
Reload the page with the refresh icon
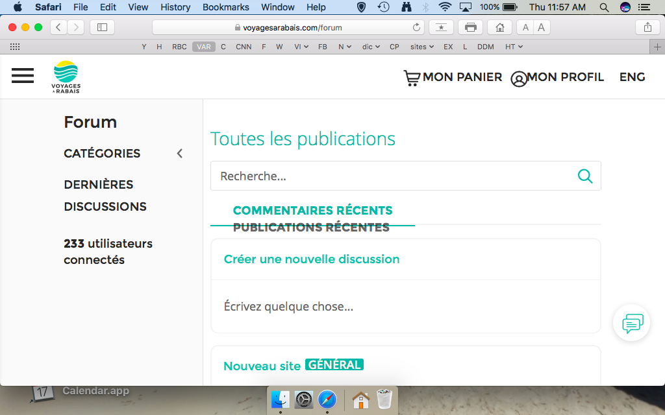(416, 27)
